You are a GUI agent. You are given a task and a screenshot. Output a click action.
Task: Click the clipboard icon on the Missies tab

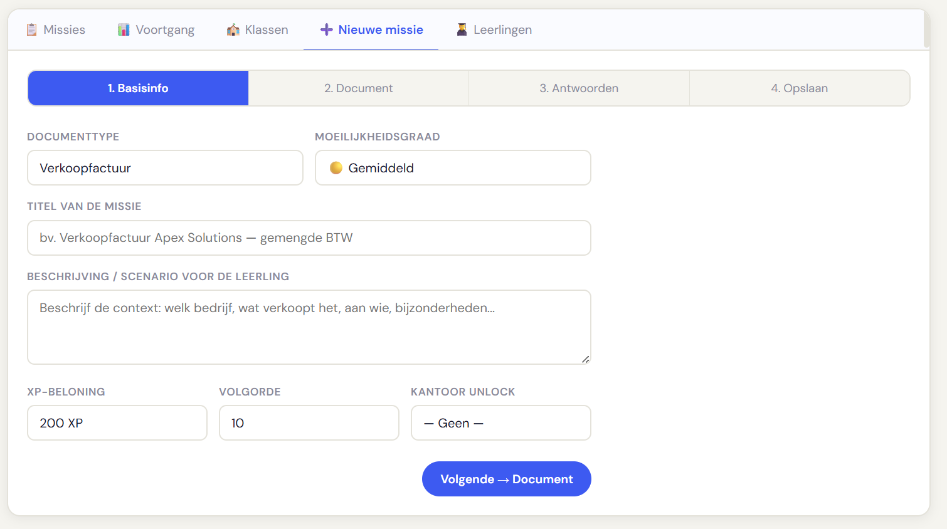click(31, 29)
